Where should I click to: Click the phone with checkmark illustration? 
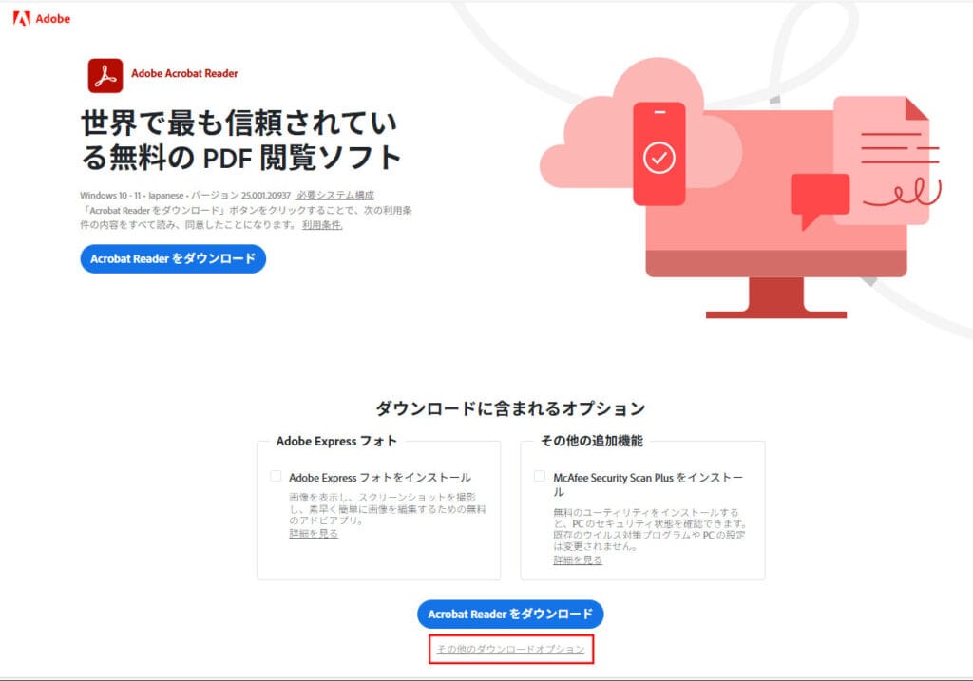point(658,153)
